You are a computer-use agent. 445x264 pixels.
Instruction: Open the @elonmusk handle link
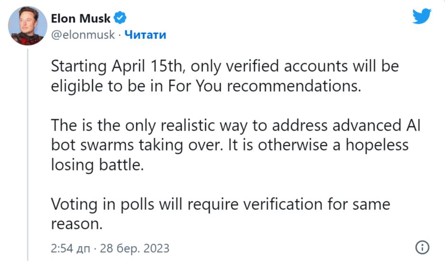[x=83, y=35]
